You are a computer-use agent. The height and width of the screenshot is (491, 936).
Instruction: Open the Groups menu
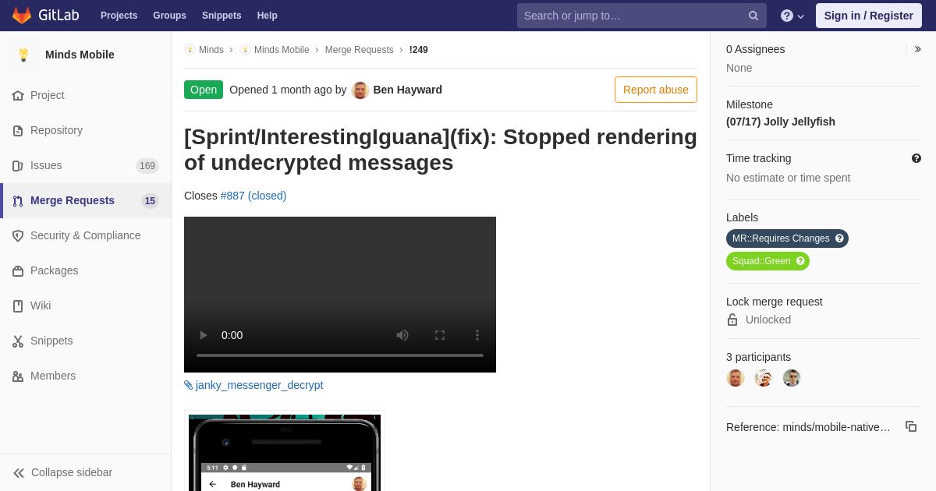[169, 16]
